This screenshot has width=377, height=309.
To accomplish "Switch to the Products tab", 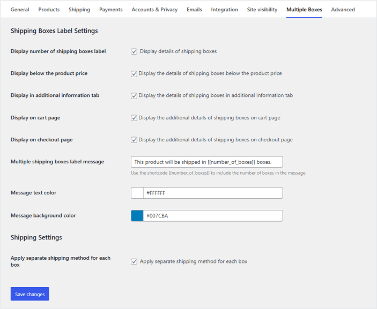I will point(49,10).
